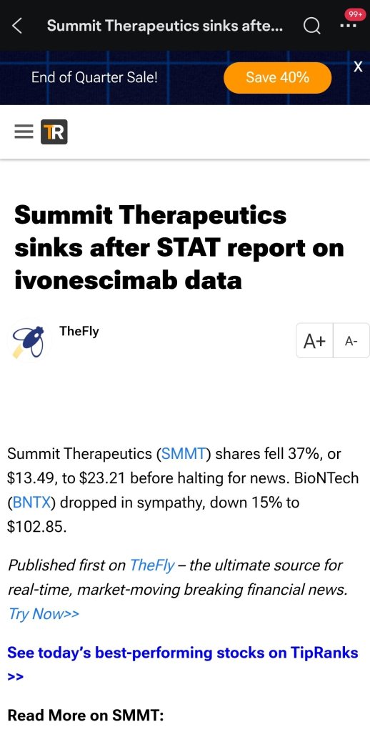Open the three-dot more options menu

coord(348,26)
